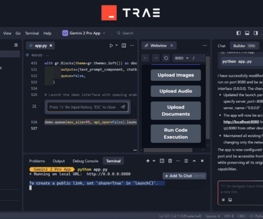Click the hash context icon in chat input
The image size is (263, 219).
(x=223, y=200)
